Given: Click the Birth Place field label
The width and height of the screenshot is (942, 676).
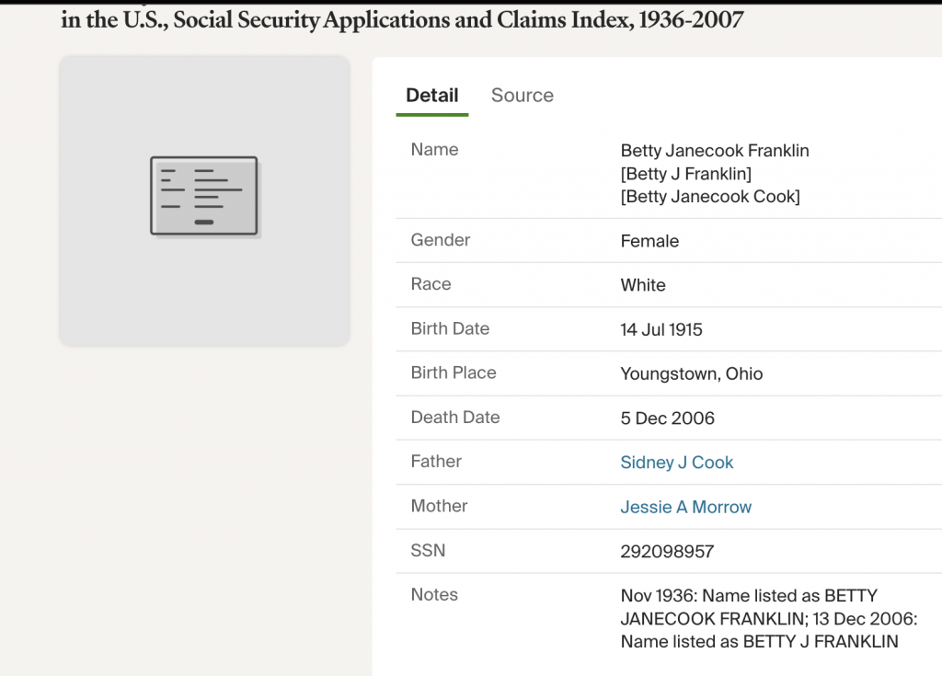Looking at the screenshot, I should pyautogui.click(x=453, y=372).
